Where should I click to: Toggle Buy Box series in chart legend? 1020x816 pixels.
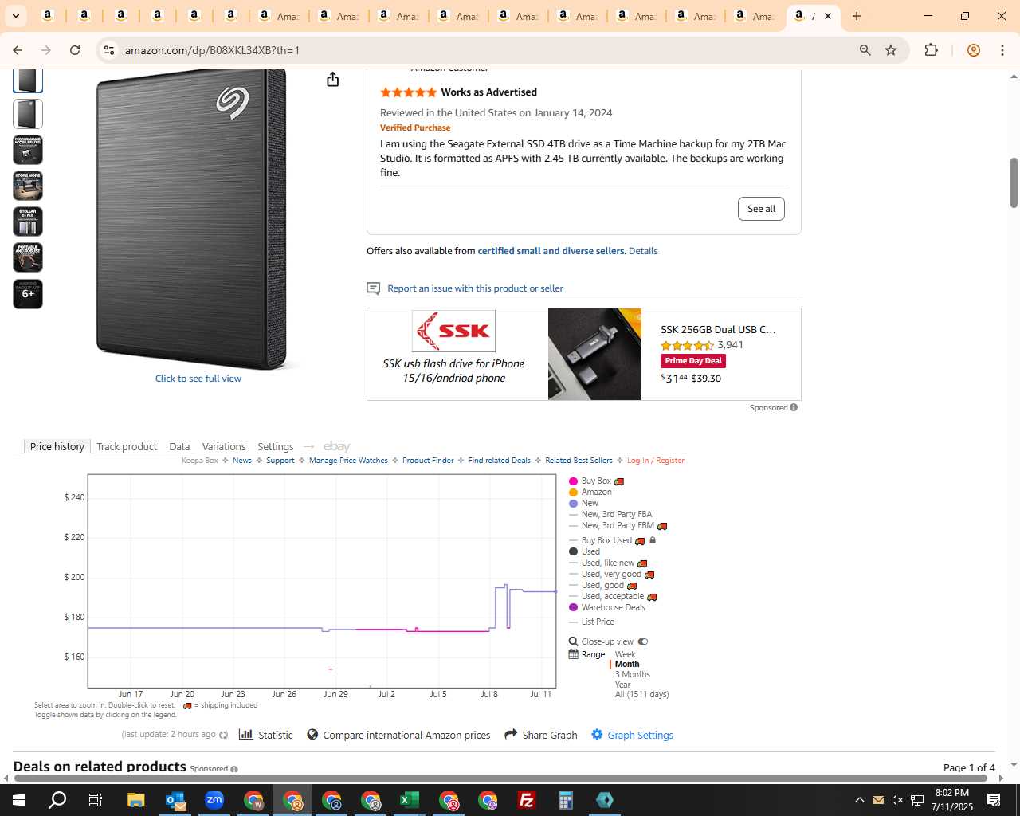[x=595, y=481]
